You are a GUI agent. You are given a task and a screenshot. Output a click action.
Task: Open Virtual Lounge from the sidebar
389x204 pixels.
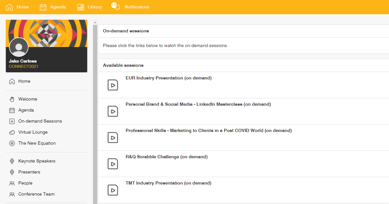click(33, 132)
